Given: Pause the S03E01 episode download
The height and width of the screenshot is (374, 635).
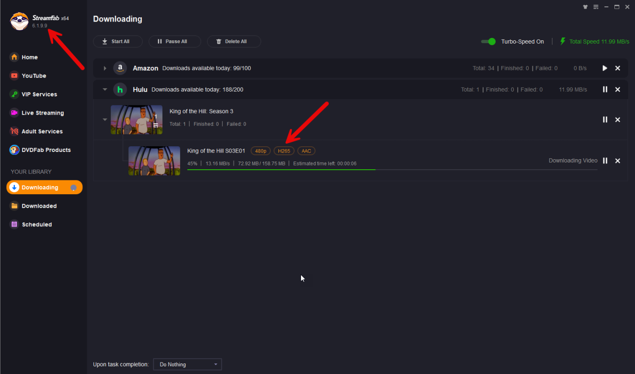Looking at the screenshot, I should coord(605,161).
